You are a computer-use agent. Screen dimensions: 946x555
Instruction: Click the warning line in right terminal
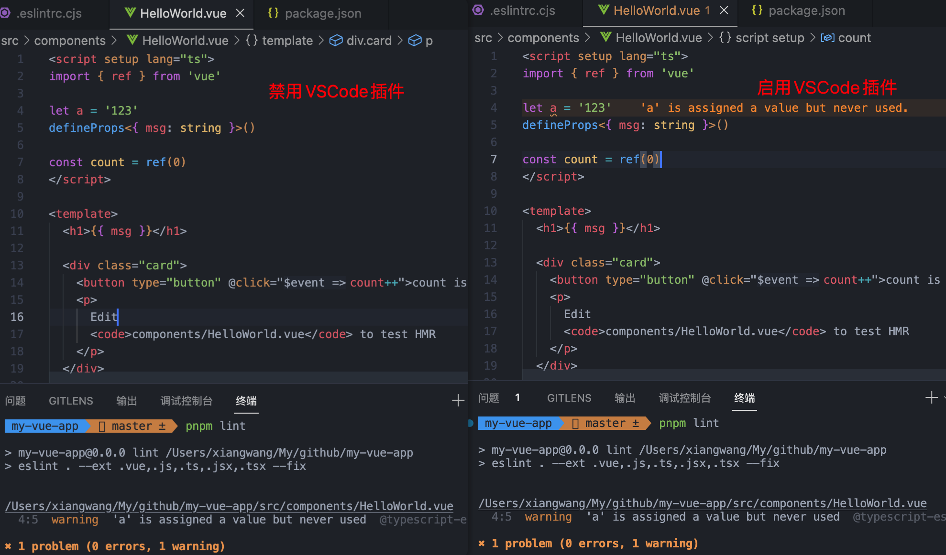click(x=718, y=517)
